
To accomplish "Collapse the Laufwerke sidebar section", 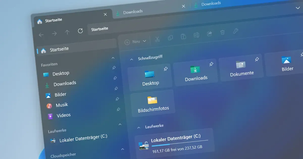I will tap(120, 124).
